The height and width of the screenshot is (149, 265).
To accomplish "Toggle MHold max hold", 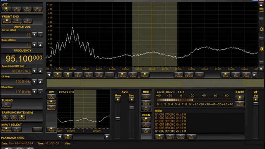I will (x=189, y=75).
